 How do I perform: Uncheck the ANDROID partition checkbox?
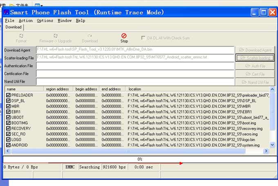coord(8,145)
